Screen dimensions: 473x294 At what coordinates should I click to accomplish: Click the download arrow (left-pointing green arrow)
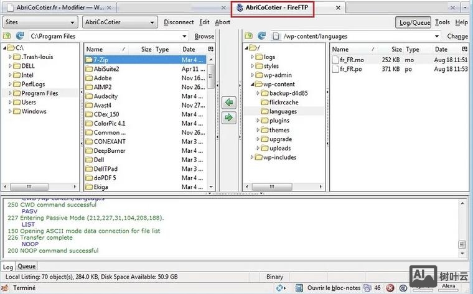point(229,103)
